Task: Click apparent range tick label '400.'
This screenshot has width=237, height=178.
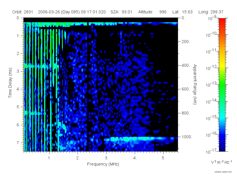Action: point(186,65)
